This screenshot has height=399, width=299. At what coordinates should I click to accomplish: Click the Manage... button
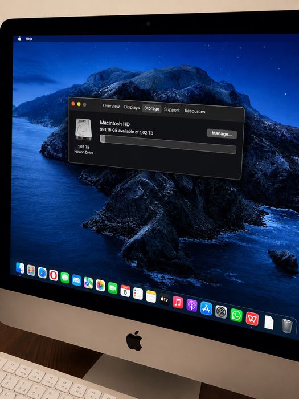[222, 133]
